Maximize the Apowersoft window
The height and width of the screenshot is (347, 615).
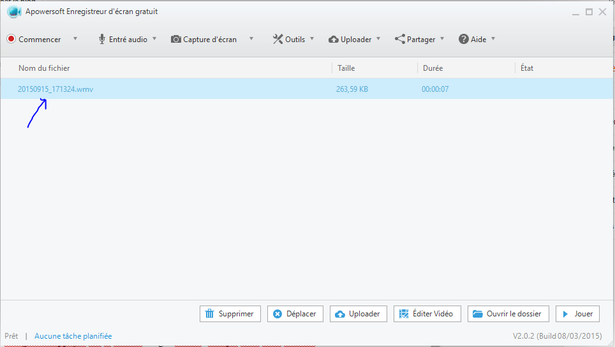(589, 11)
